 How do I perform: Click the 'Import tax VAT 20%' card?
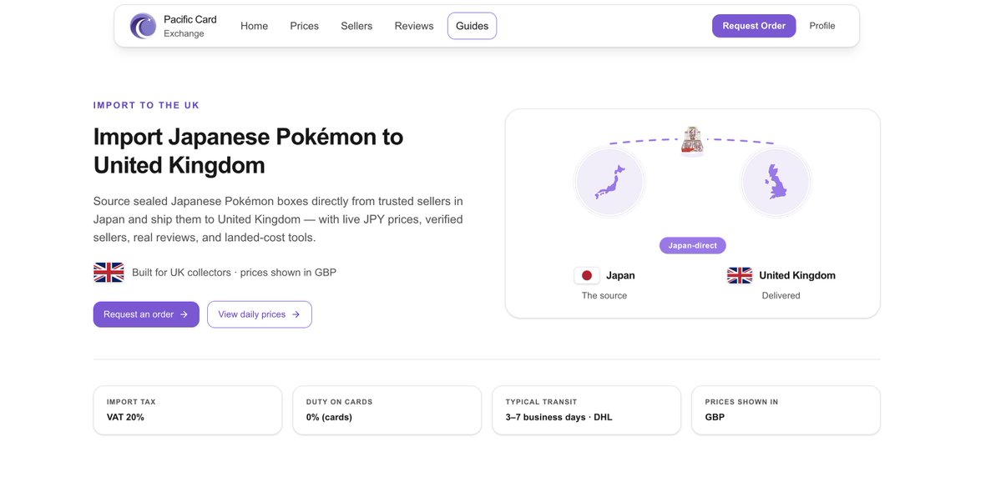188,410
